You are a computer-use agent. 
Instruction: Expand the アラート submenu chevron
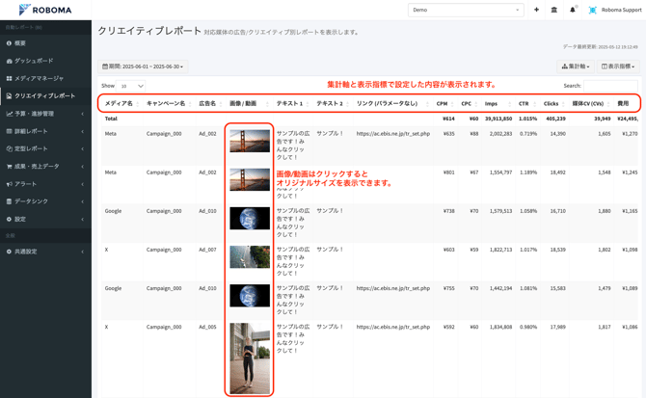(82, 184)
